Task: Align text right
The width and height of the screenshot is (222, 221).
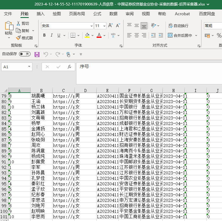Action: coord(144,35)
